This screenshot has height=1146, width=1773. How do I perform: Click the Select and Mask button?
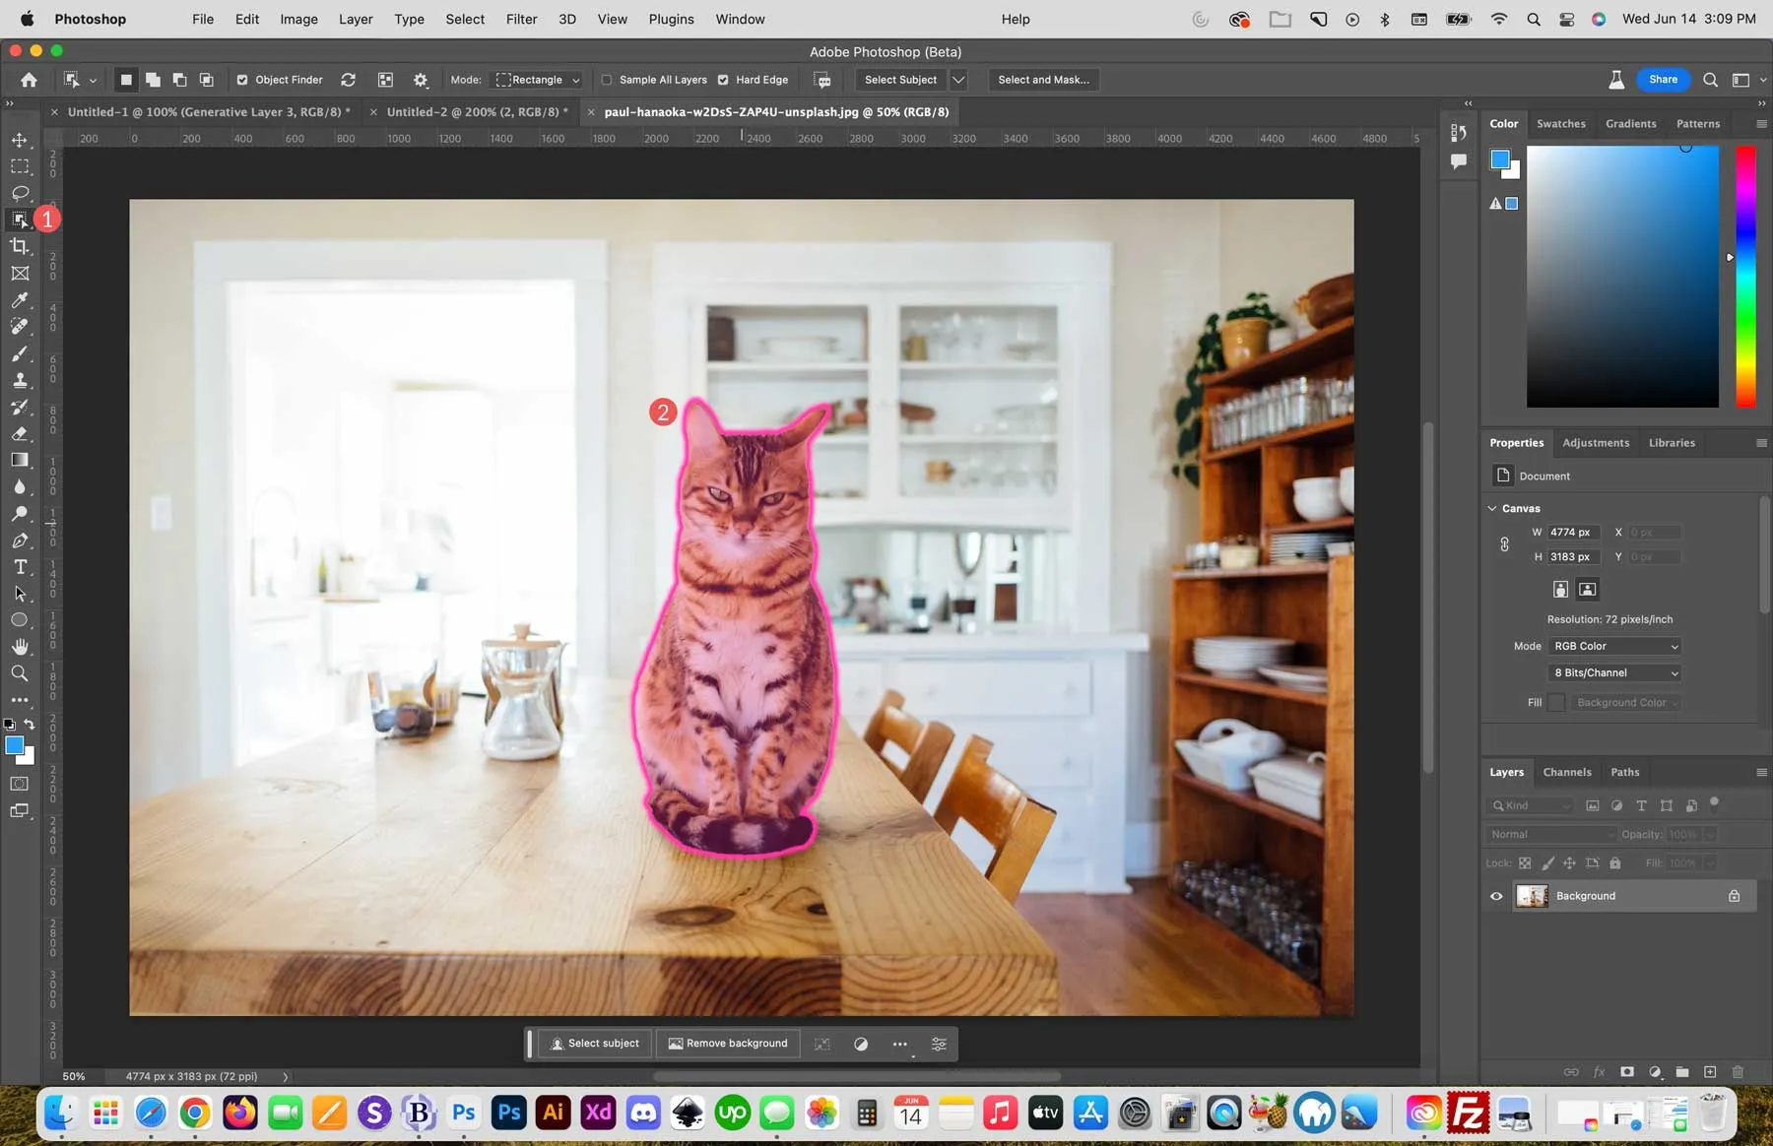[1042, 80]
